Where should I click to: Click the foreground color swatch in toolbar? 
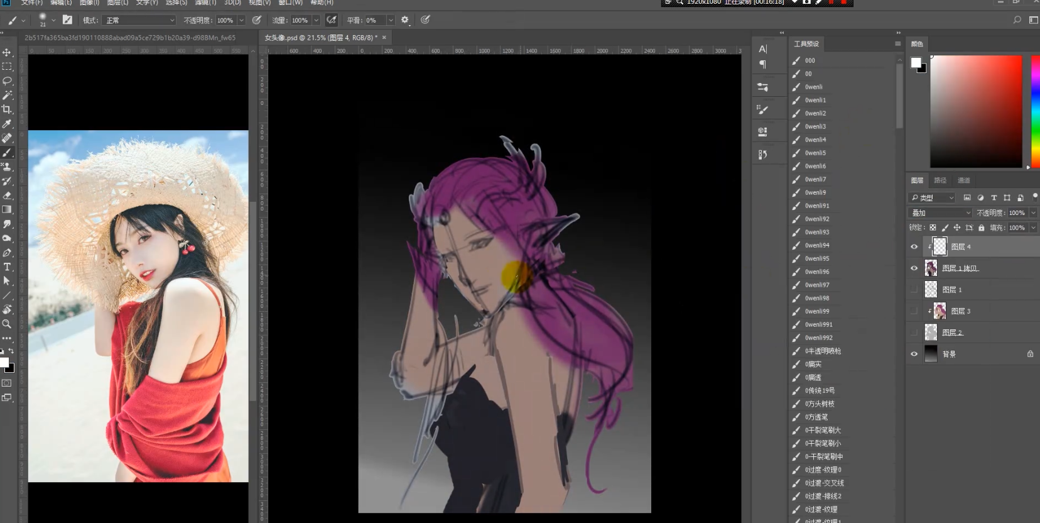(4, 363)
